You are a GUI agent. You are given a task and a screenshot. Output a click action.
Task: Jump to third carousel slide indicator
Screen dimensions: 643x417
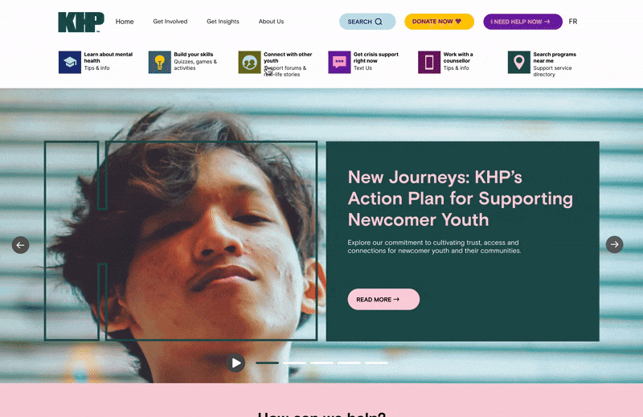click(322, 363)
